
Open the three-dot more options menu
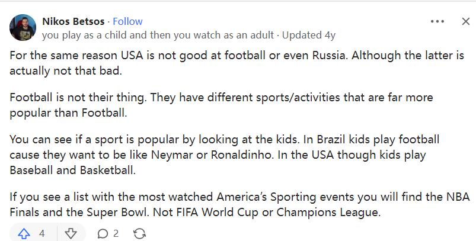(x=437, y=21)
